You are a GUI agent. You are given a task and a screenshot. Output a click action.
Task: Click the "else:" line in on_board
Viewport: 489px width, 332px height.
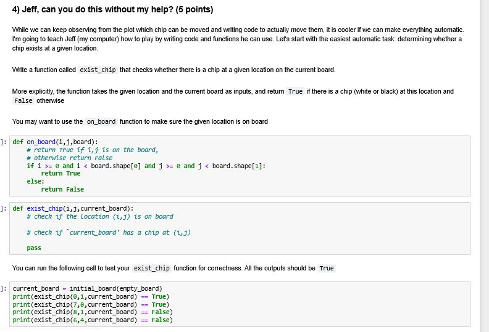pos(35,182)
